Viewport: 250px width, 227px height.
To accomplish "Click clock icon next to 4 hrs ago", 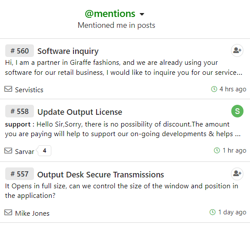I will pyautogui.click(x=214, y=89).
